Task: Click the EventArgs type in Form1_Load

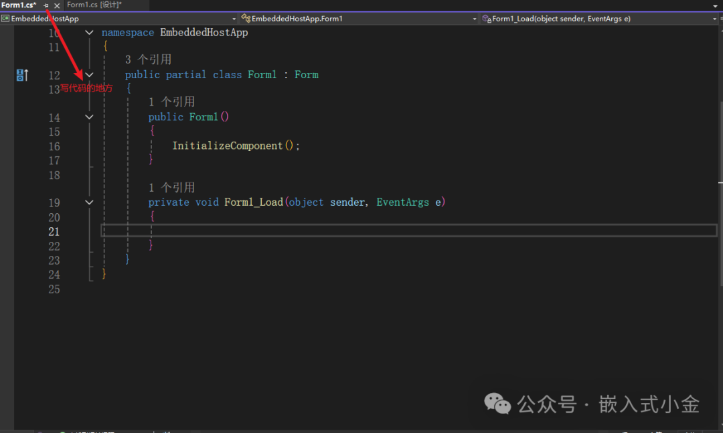Action: tap(402, 202)
